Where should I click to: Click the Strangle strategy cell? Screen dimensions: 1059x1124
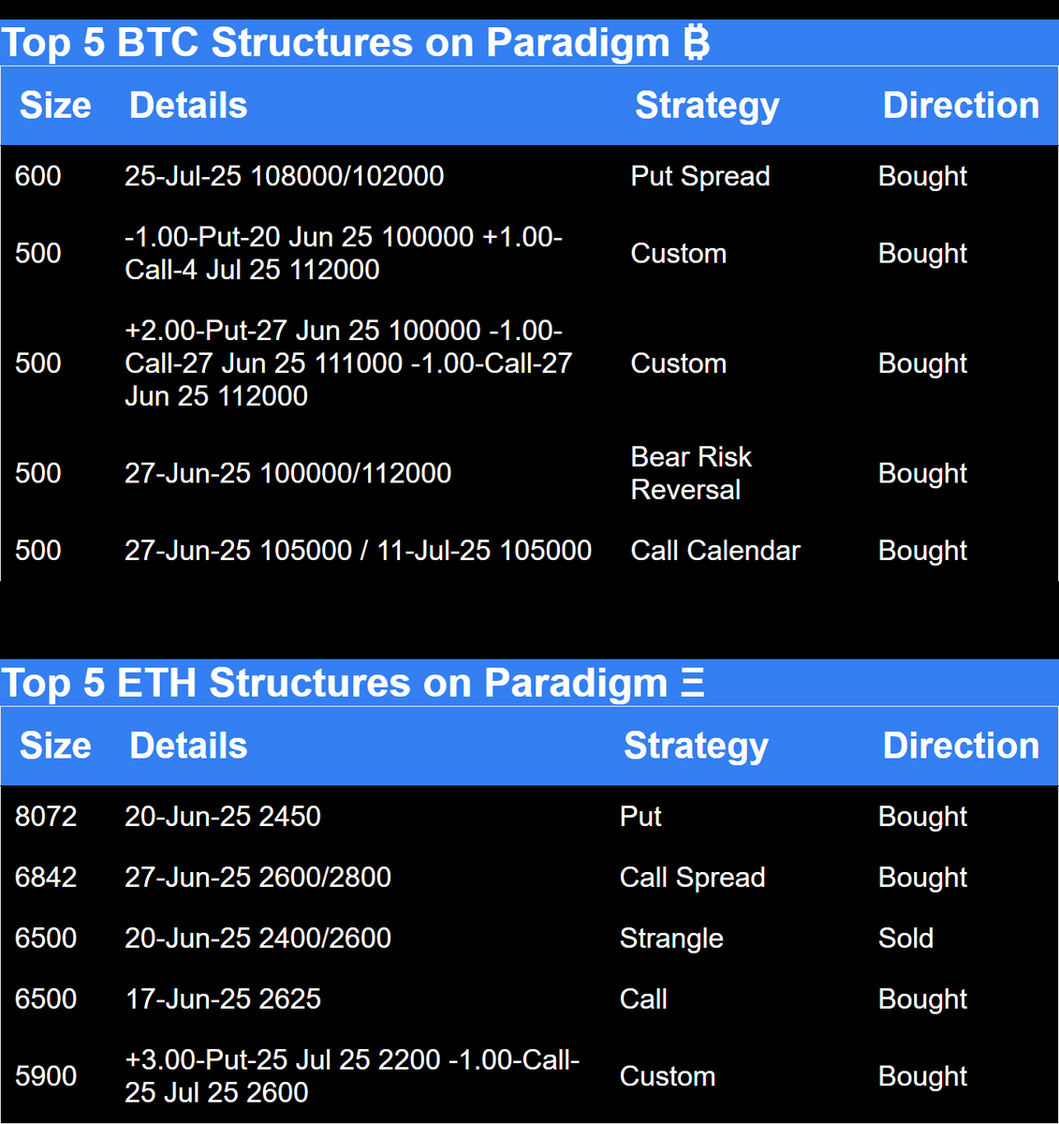click(x=671, y=939)
